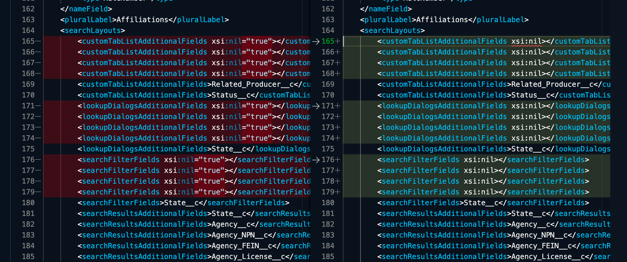The width and height of the screenshot is (627, 262).
Task: Click added searchFilterFields code on right line 177
Action: tap(483, 170)
